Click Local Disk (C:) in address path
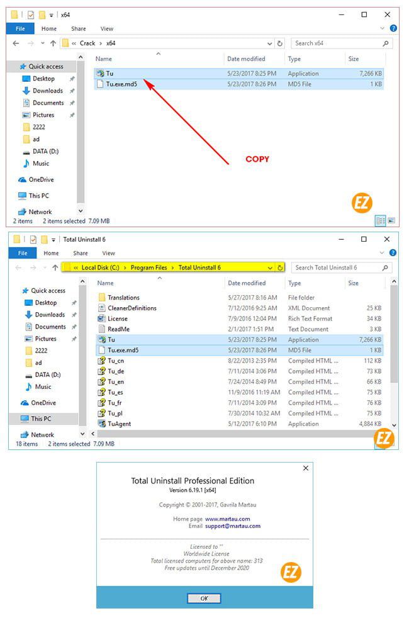The image size is (409, 618). click(100, 267)
